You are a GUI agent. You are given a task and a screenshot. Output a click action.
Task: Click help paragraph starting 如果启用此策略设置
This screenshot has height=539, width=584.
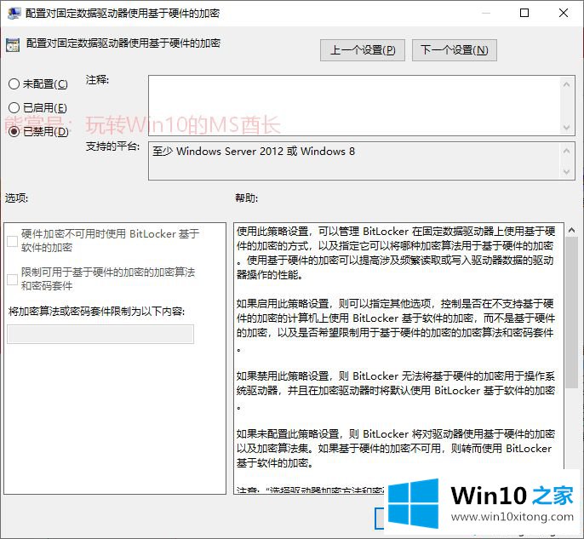(396, 325)
